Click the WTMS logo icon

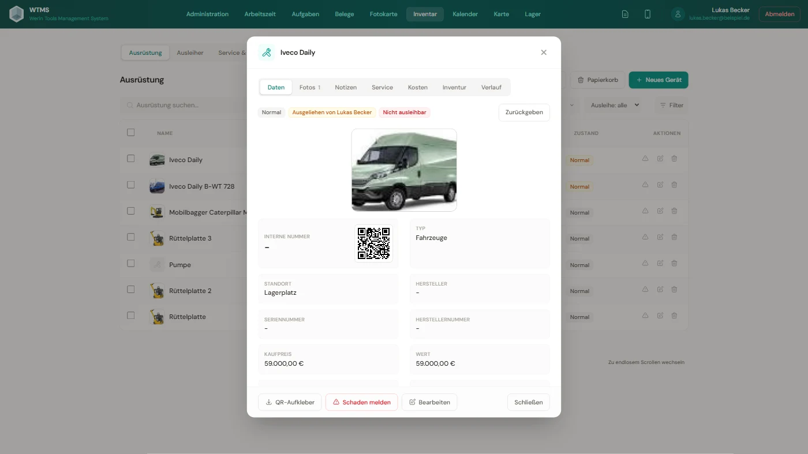[x=17, y=14]
